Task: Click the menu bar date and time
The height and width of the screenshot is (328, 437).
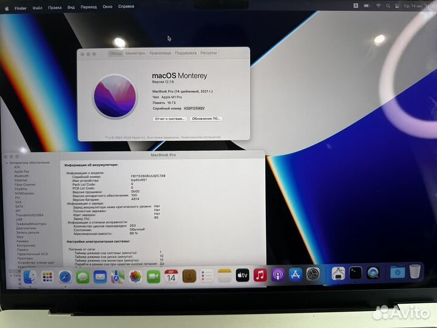Action: tap(418, 6)
